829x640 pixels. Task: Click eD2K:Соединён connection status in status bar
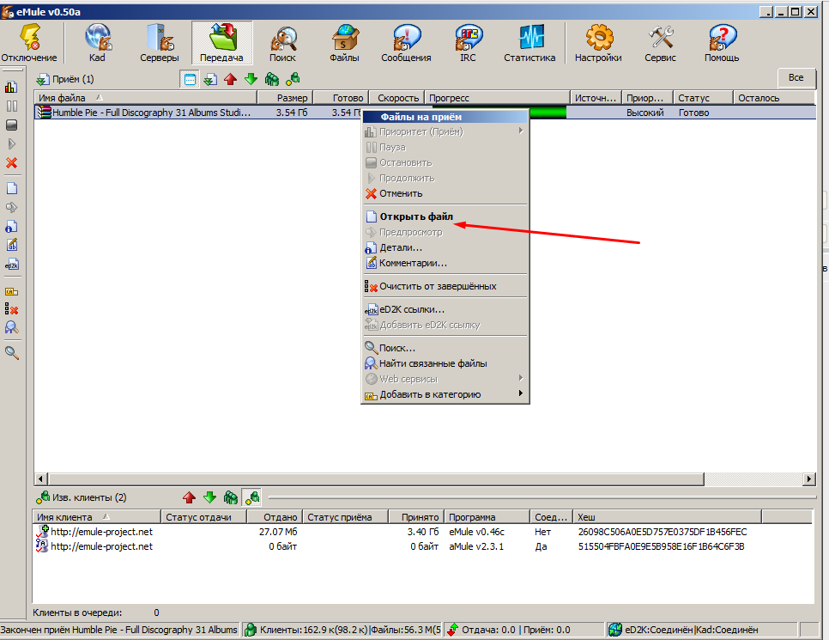point(658,630)
